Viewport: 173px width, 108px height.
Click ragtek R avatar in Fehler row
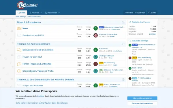pyautogui.click(x=95, y=64)
